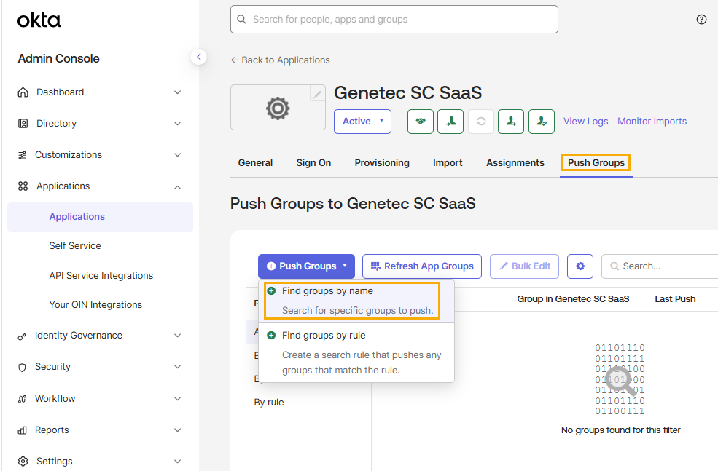718x471 pixels.
Task: Click the person-with-checkmark icon button
Action: (x=542, y=122)
